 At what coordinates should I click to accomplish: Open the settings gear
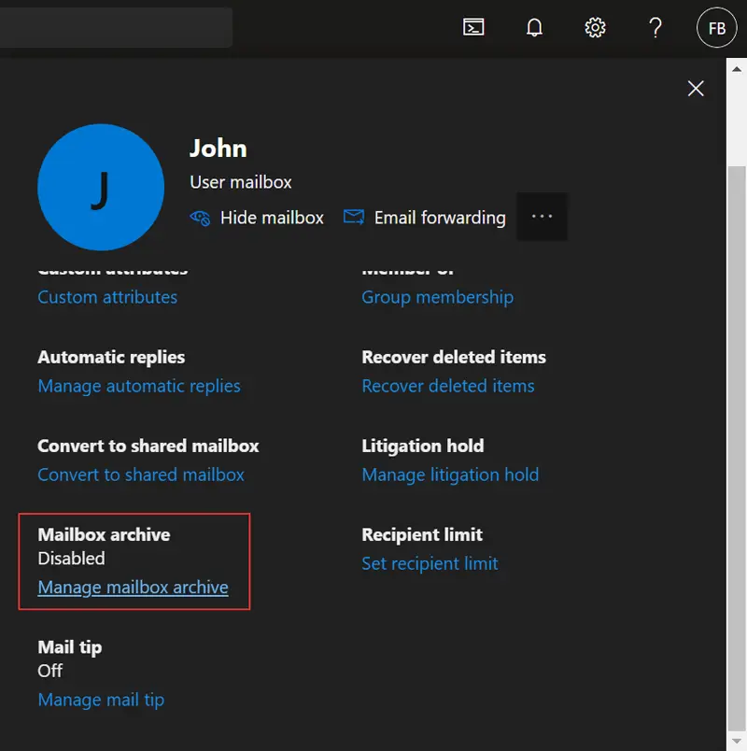(x=595, y=28)
